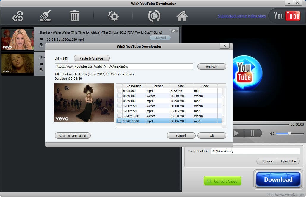
Task: Click the format list vertical scrollbar
Action: tap(224, 106)
